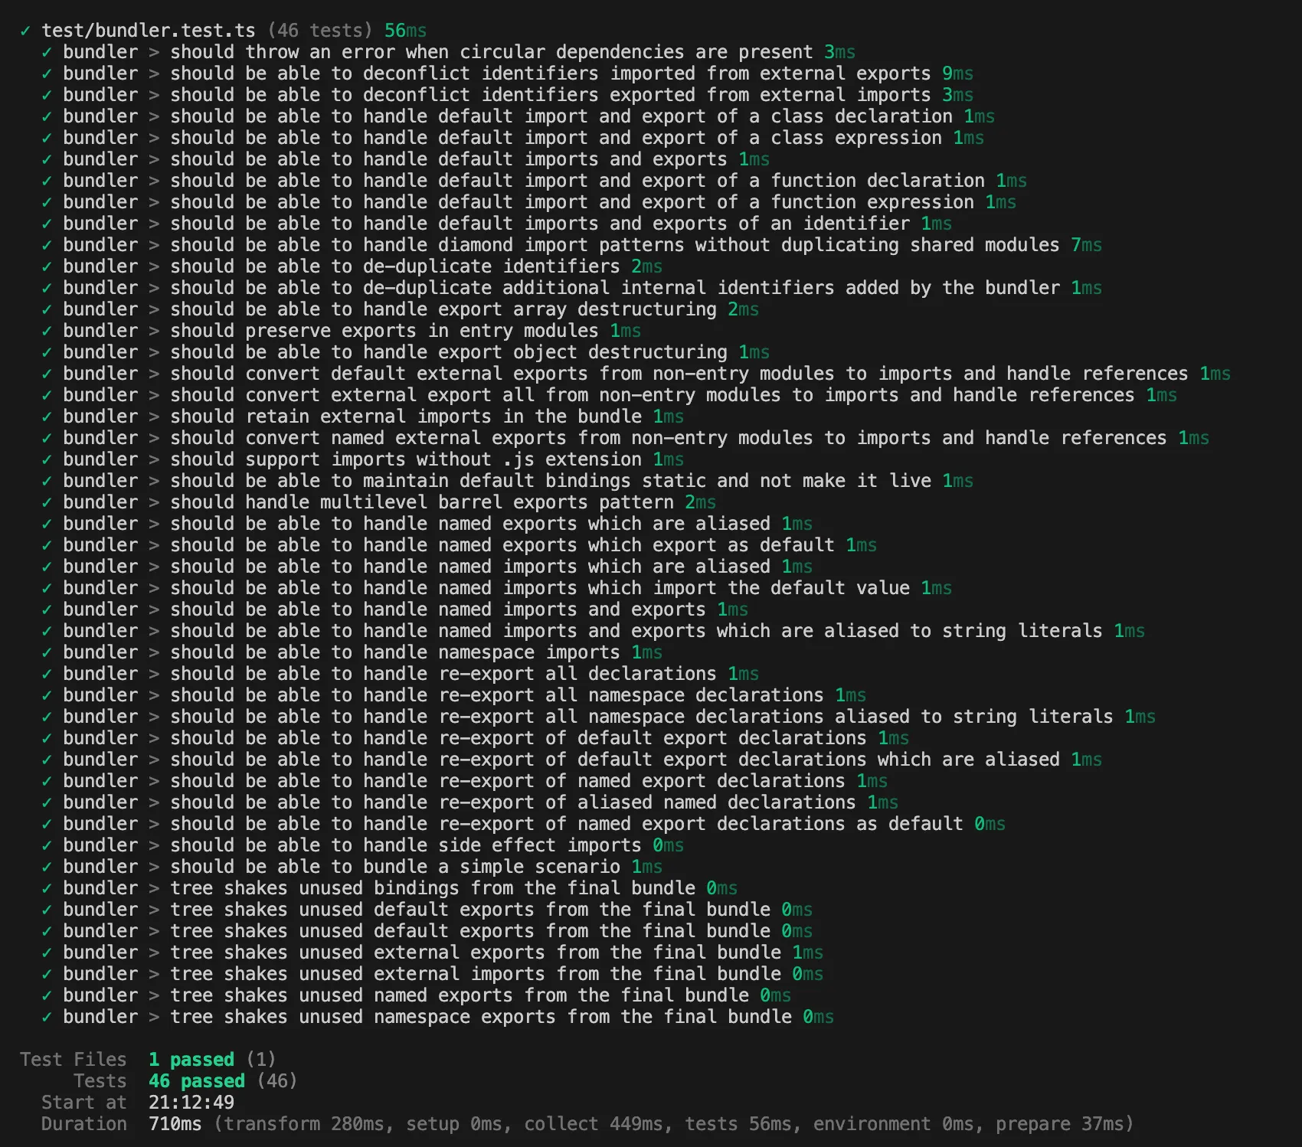Select 'should retain external imports in the bundle'
The height and width of the screenshot is (1147, 1302).
(x=362, y=417)
